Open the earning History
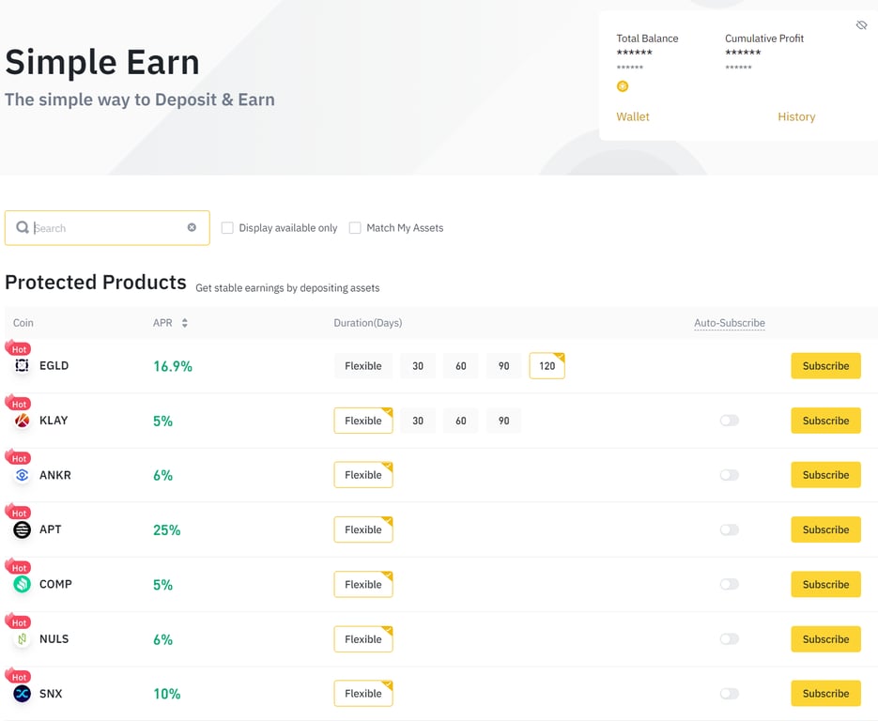Viewport: 878px width, 721px height. click(x=796, y=116)
